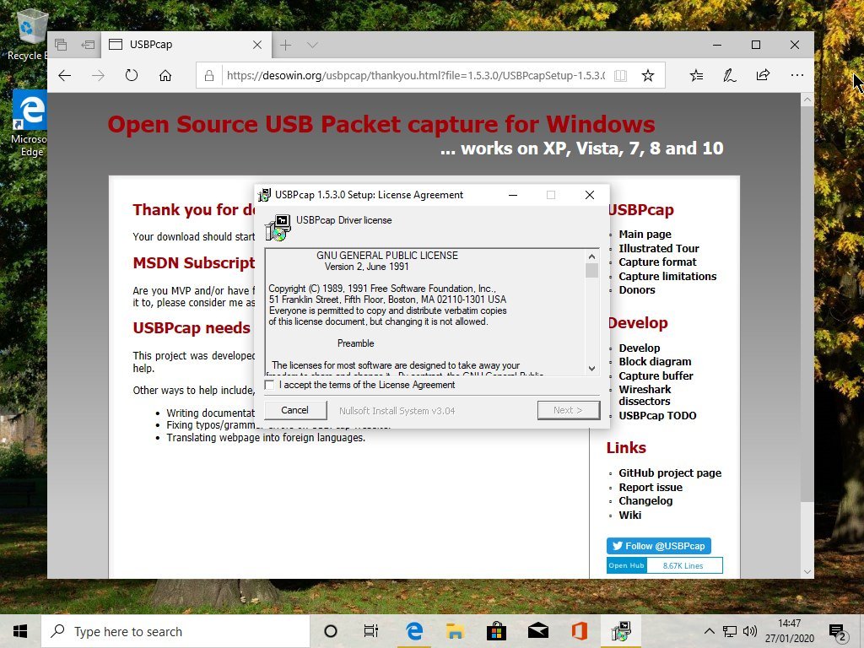Viewport: 864px width, 648px height.
Task: Click USBPcap installer taskbar icon
Action: 621,631
